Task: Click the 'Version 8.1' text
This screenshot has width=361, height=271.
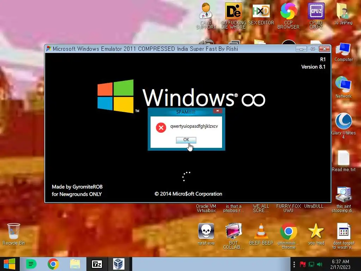Action: (x=313, y=67)
